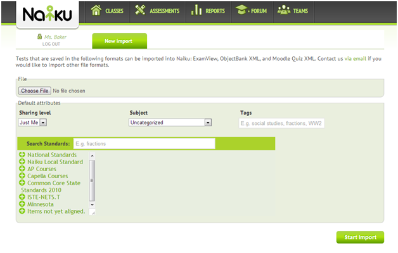
Task: Select Items not yet aligned text
Action: (x=56, y=211)
